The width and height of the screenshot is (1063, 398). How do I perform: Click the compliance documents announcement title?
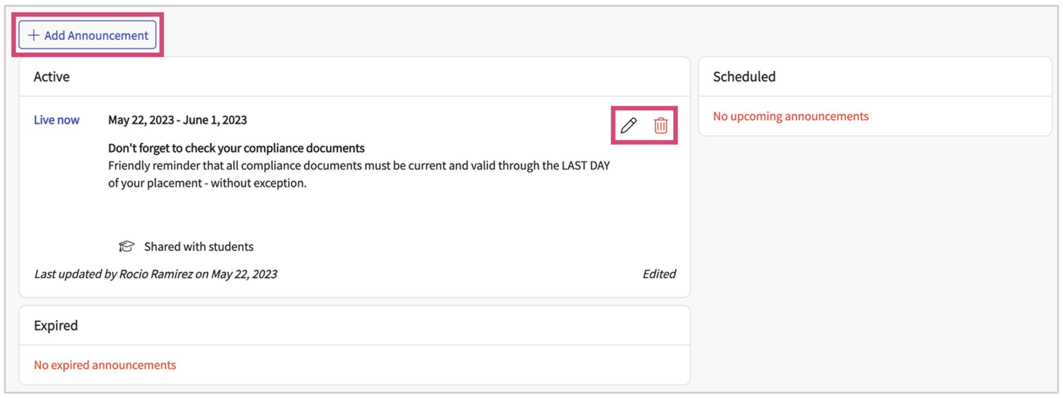(x=236, y=148)
